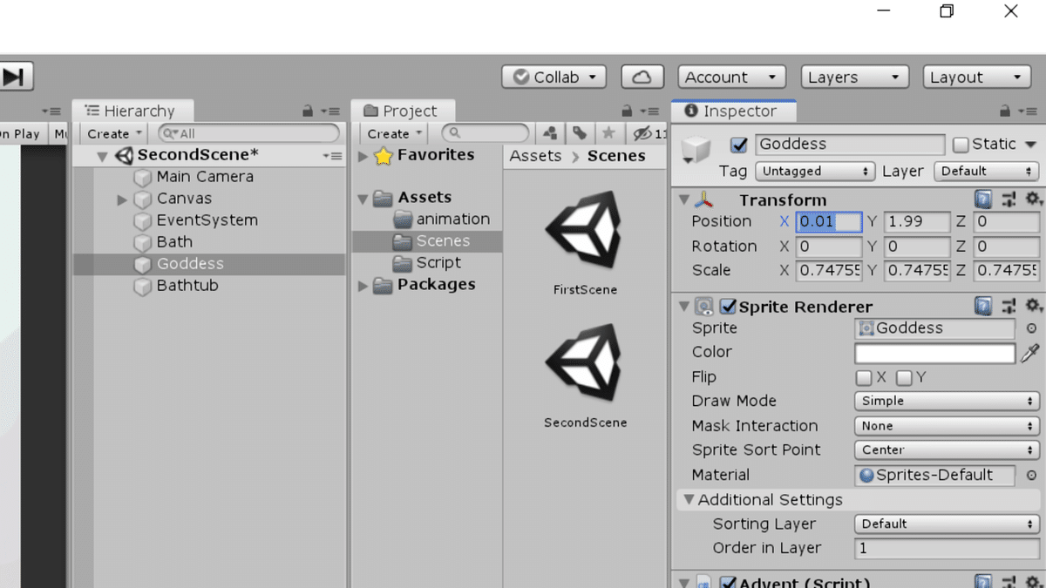Open the Layout dropdown
Image resolution: width=1046 pixels, height=588 pixels.
[977, 77]
